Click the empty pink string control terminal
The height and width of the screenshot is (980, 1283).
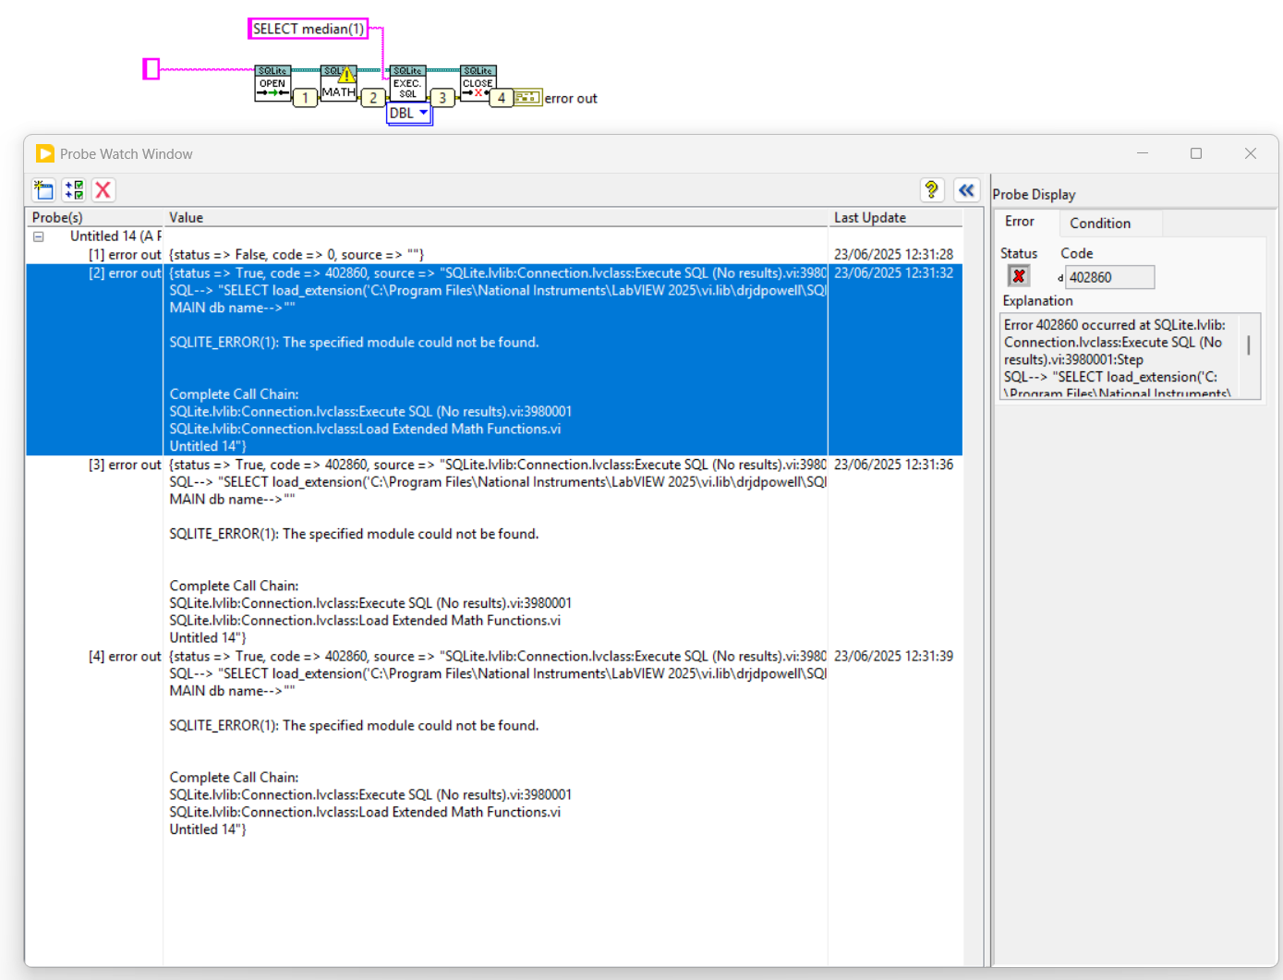click(x=151, y=68)
